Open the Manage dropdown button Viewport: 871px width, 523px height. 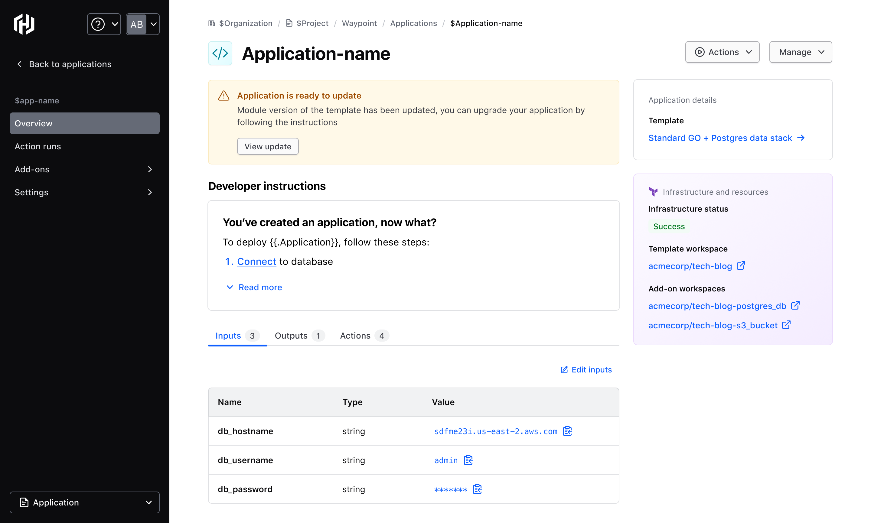(801, 52)
